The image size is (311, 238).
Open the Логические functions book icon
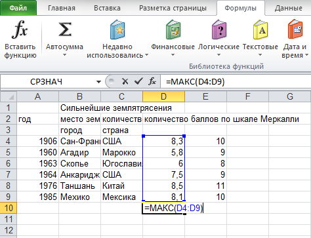point(219,30)
